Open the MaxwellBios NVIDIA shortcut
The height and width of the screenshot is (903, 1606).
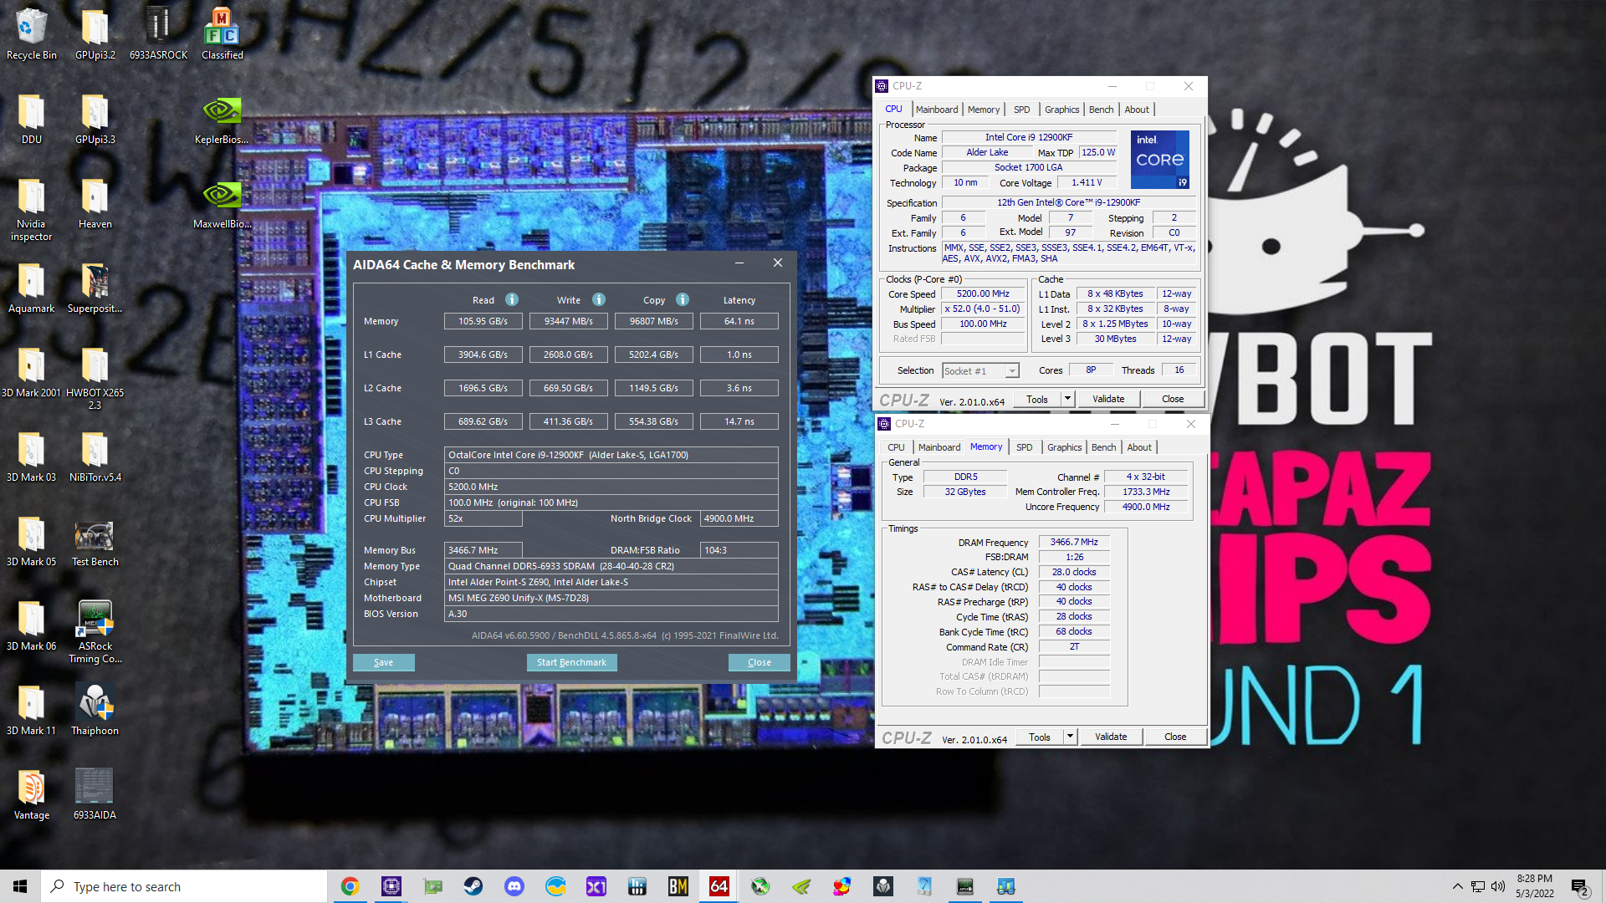[222, 203]
